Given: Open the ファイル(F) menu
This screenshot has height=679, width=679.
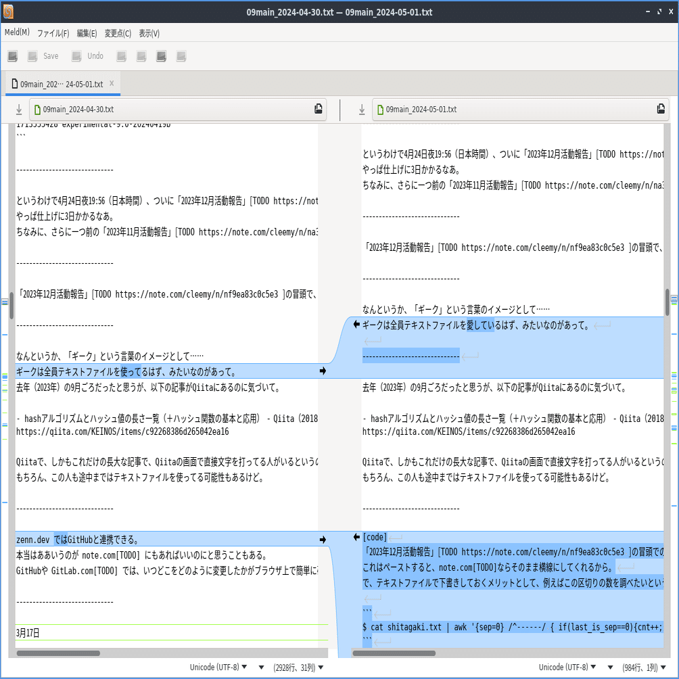Looking at the screenshot, I should [53, 33].
